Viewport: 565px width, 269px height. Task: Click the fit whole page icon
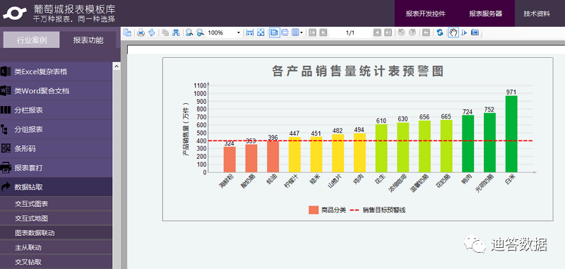click(261, 32)
